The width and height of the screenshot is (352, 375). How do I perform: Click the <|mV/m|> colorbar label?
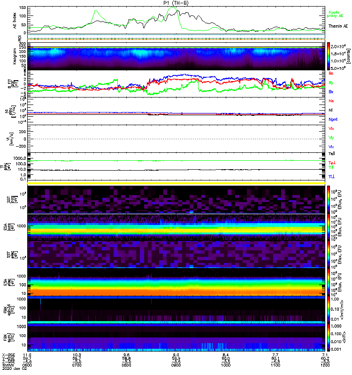[x=343, y=309]
